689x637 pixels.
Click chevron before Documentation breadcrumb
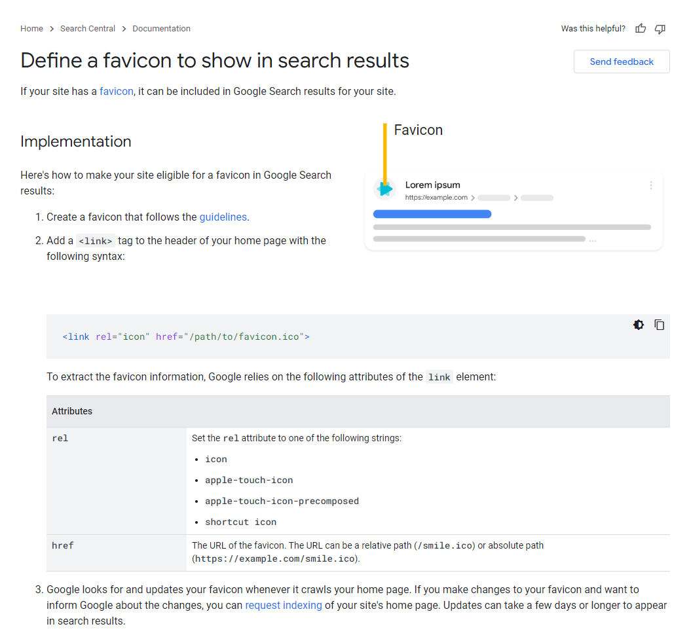[x=124, y=29]
